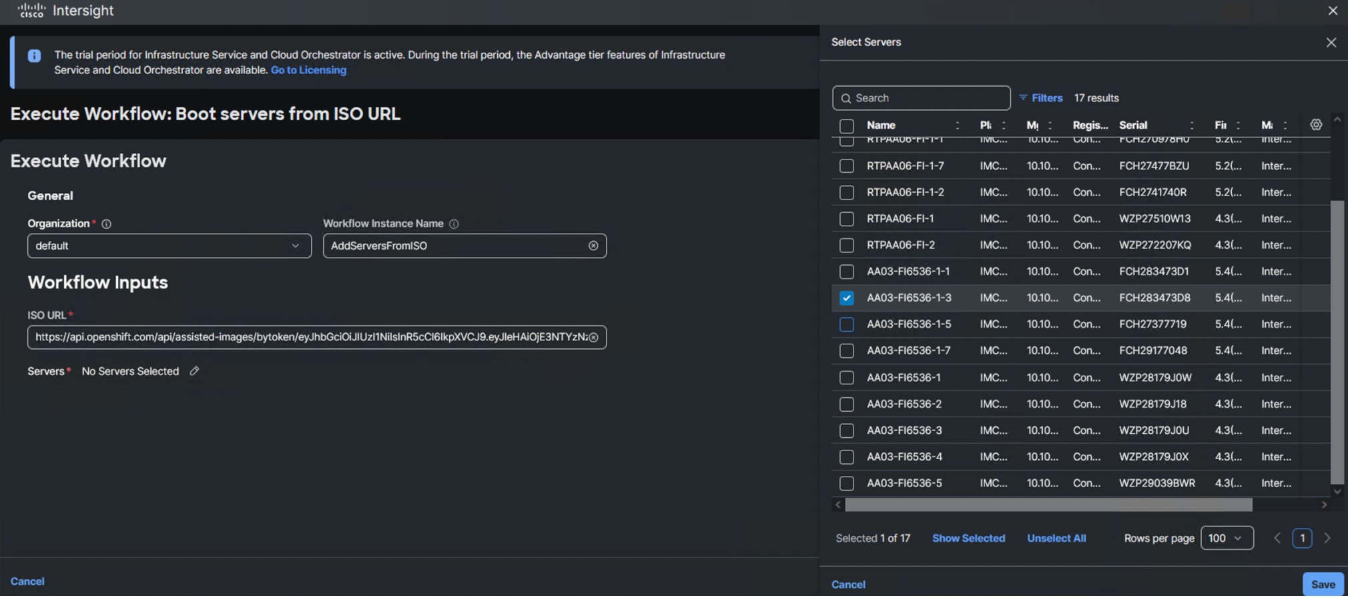Close the Select Servers panel
1348x598 pixels.
tap(1331, 43)
